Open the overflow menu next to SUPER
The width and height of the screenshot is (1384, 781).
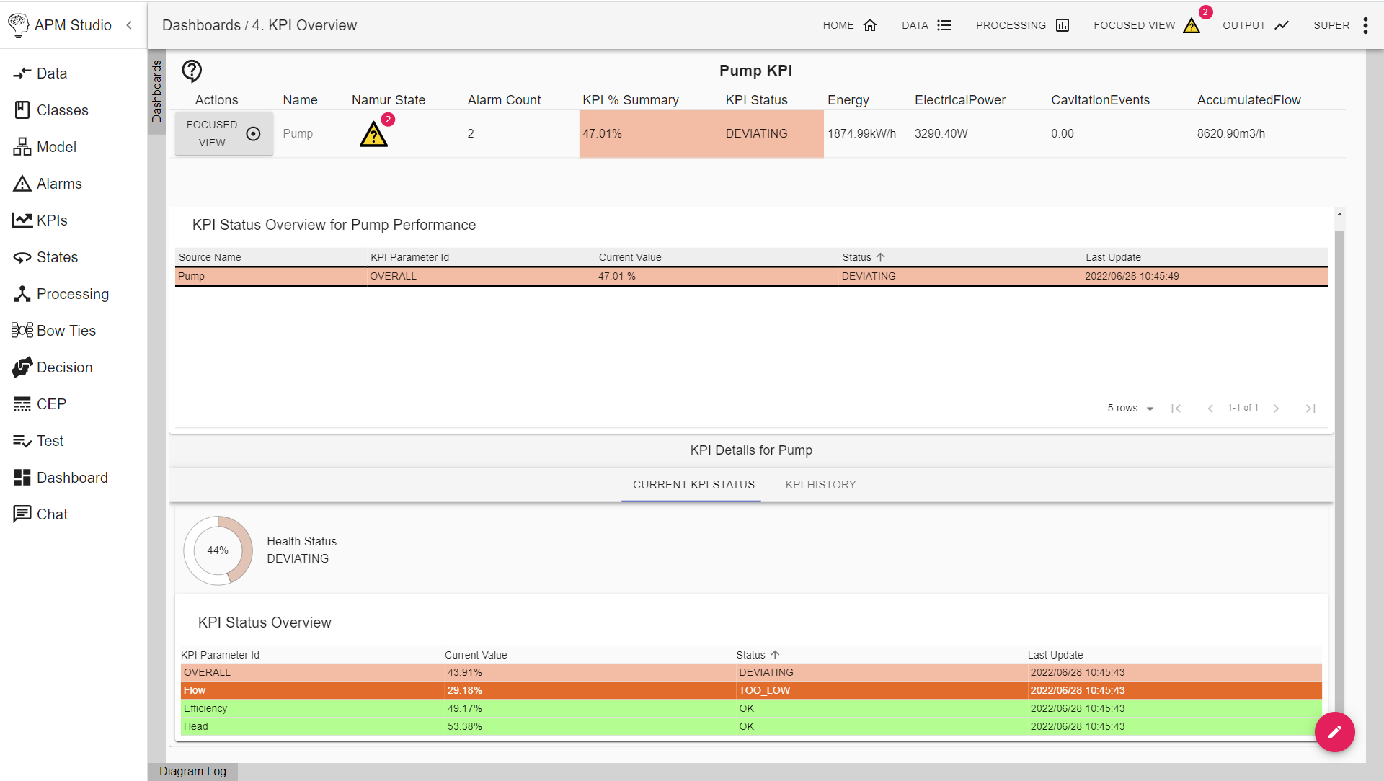tap(1365, 25)
